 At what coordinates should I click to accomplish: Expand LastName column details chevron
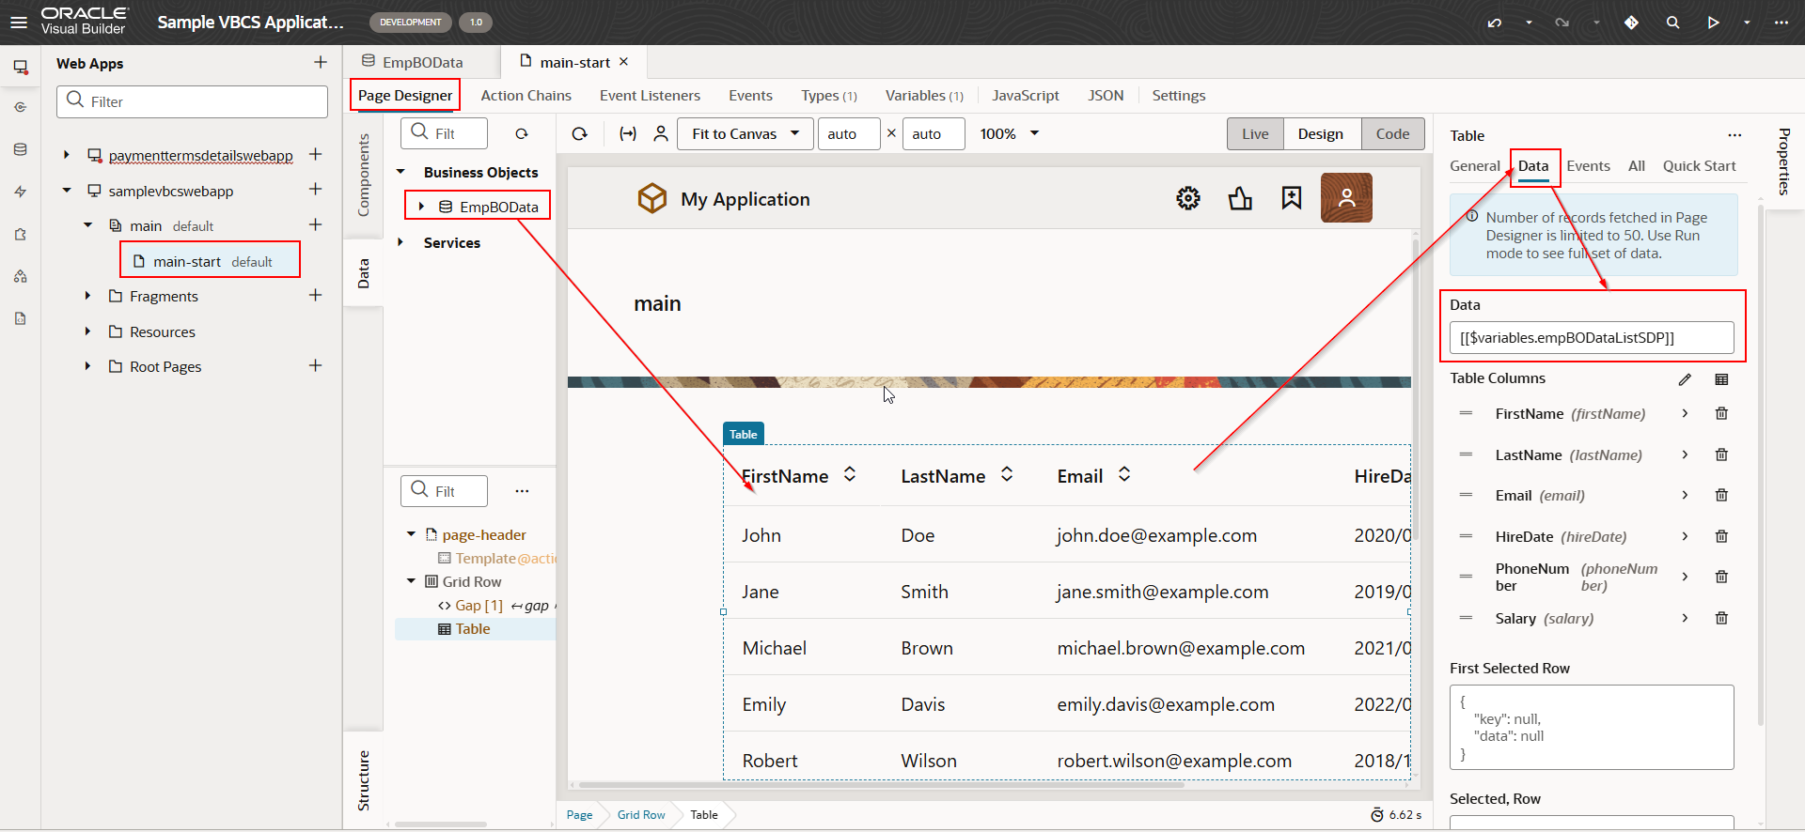click(1685, 455)
